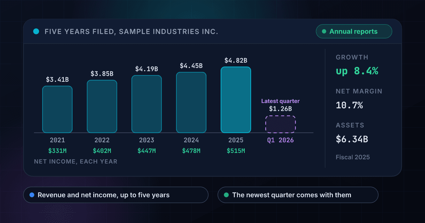
Task: Select the 2024 revenue bar
Action: tap(191, 103)
